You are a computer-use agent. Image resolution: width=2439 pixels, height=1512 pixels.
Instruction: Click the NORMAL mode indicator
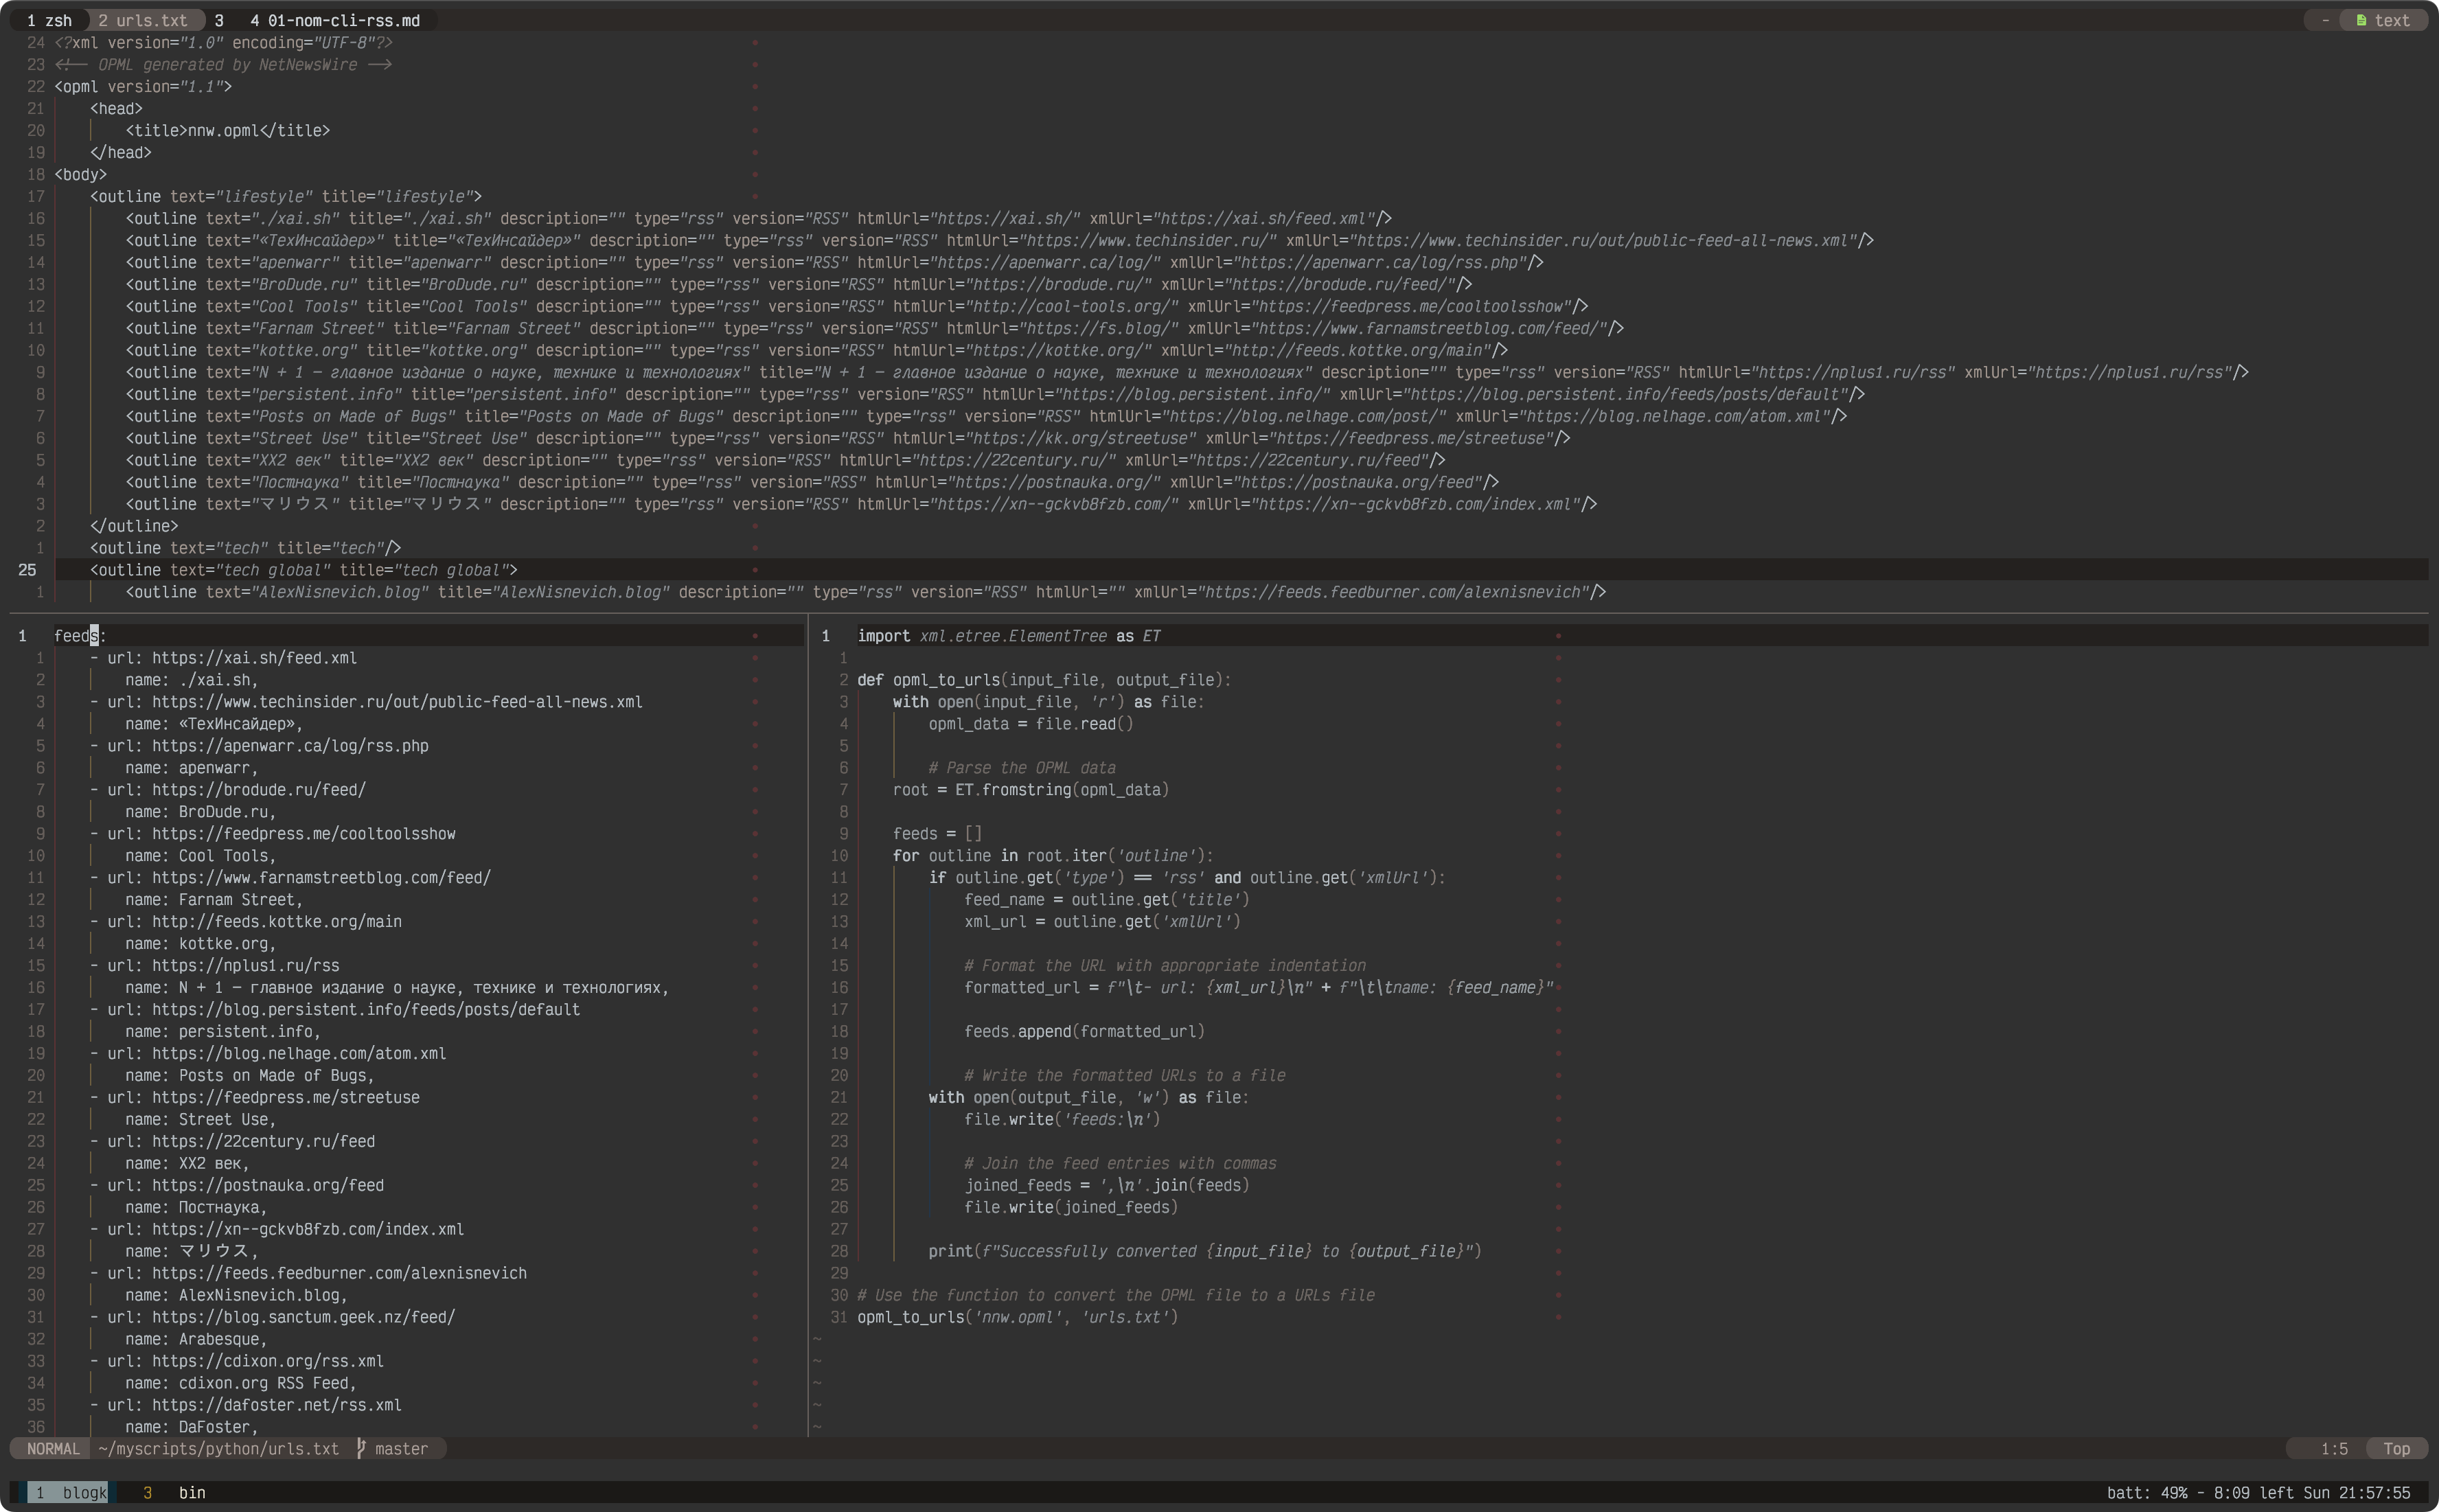pyautogui.click(x=53, y=1448)
